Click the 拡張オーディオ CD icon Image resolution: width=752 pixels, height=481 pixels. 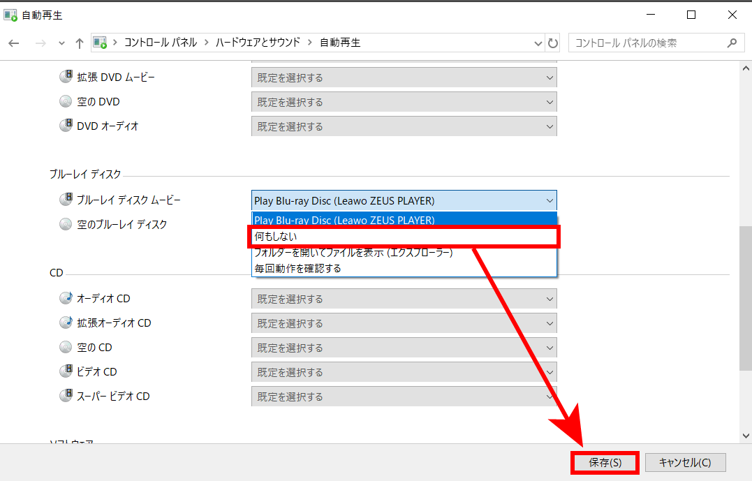(66, 323)
